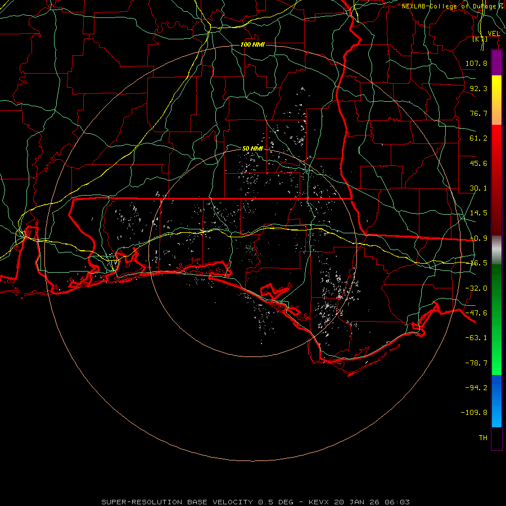Screen dimensions: 506x506
Task: Click the 61.2 legend value
Action: 478,138
